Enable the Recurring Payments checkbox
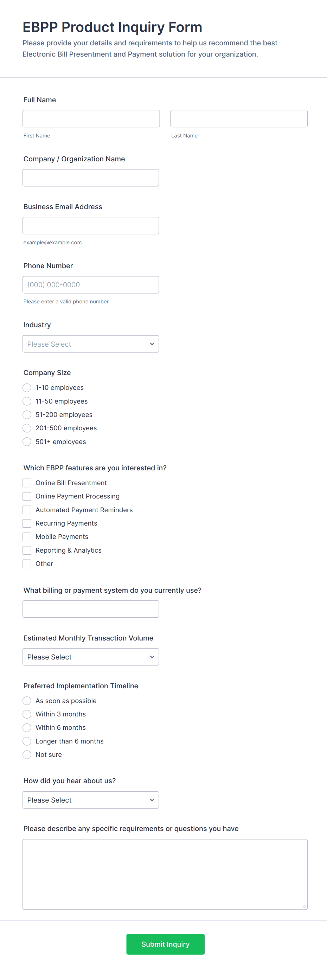Screen dimensions: 327x972 pyautogui.click(x=27, y=523)
